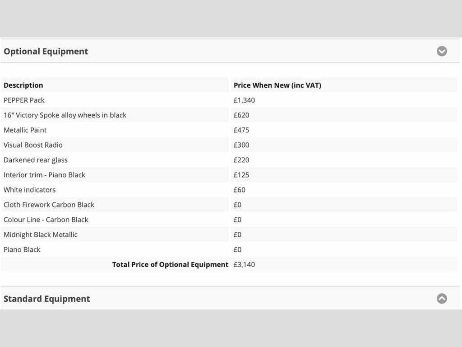Click the Optional Equipment heading
Viewport: 462px width, 347px height.
(46, 52)
